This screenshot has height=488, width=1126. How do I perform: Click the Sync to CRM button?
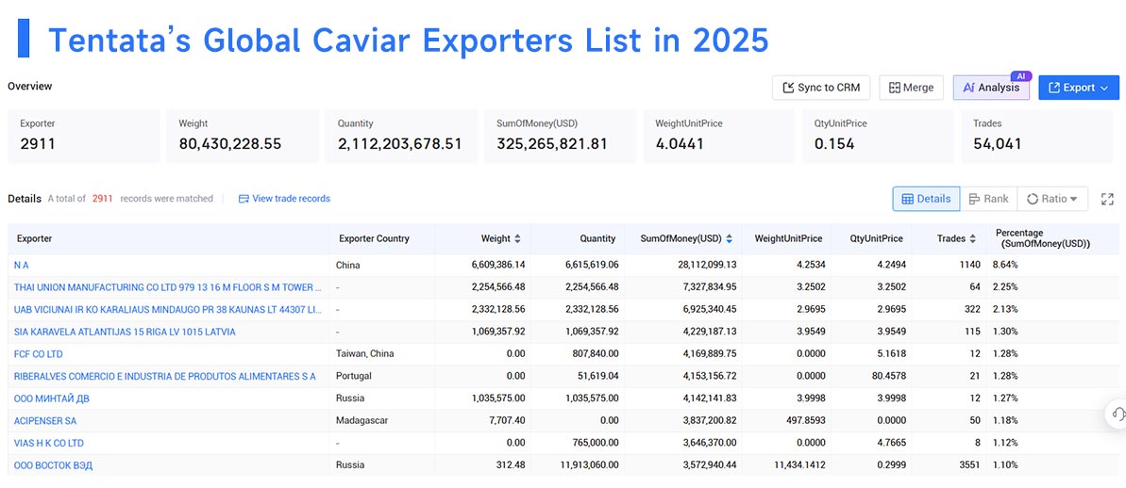coord(821,88)
